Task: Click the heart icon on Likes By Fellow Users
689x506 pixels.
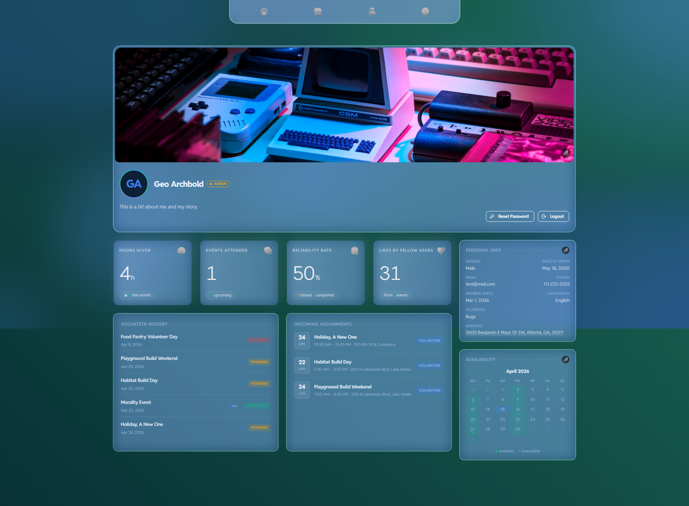Action: click(x=441, y=250)
